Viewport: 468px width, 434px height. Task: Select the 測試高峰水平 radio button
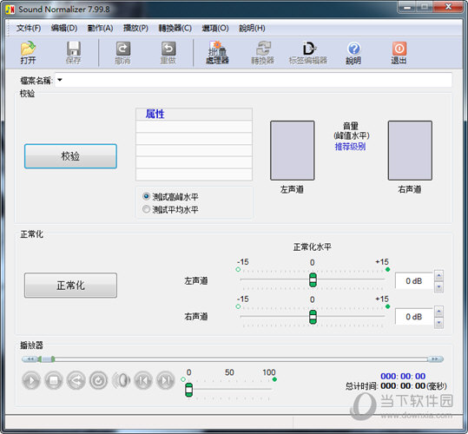(146, 196)
